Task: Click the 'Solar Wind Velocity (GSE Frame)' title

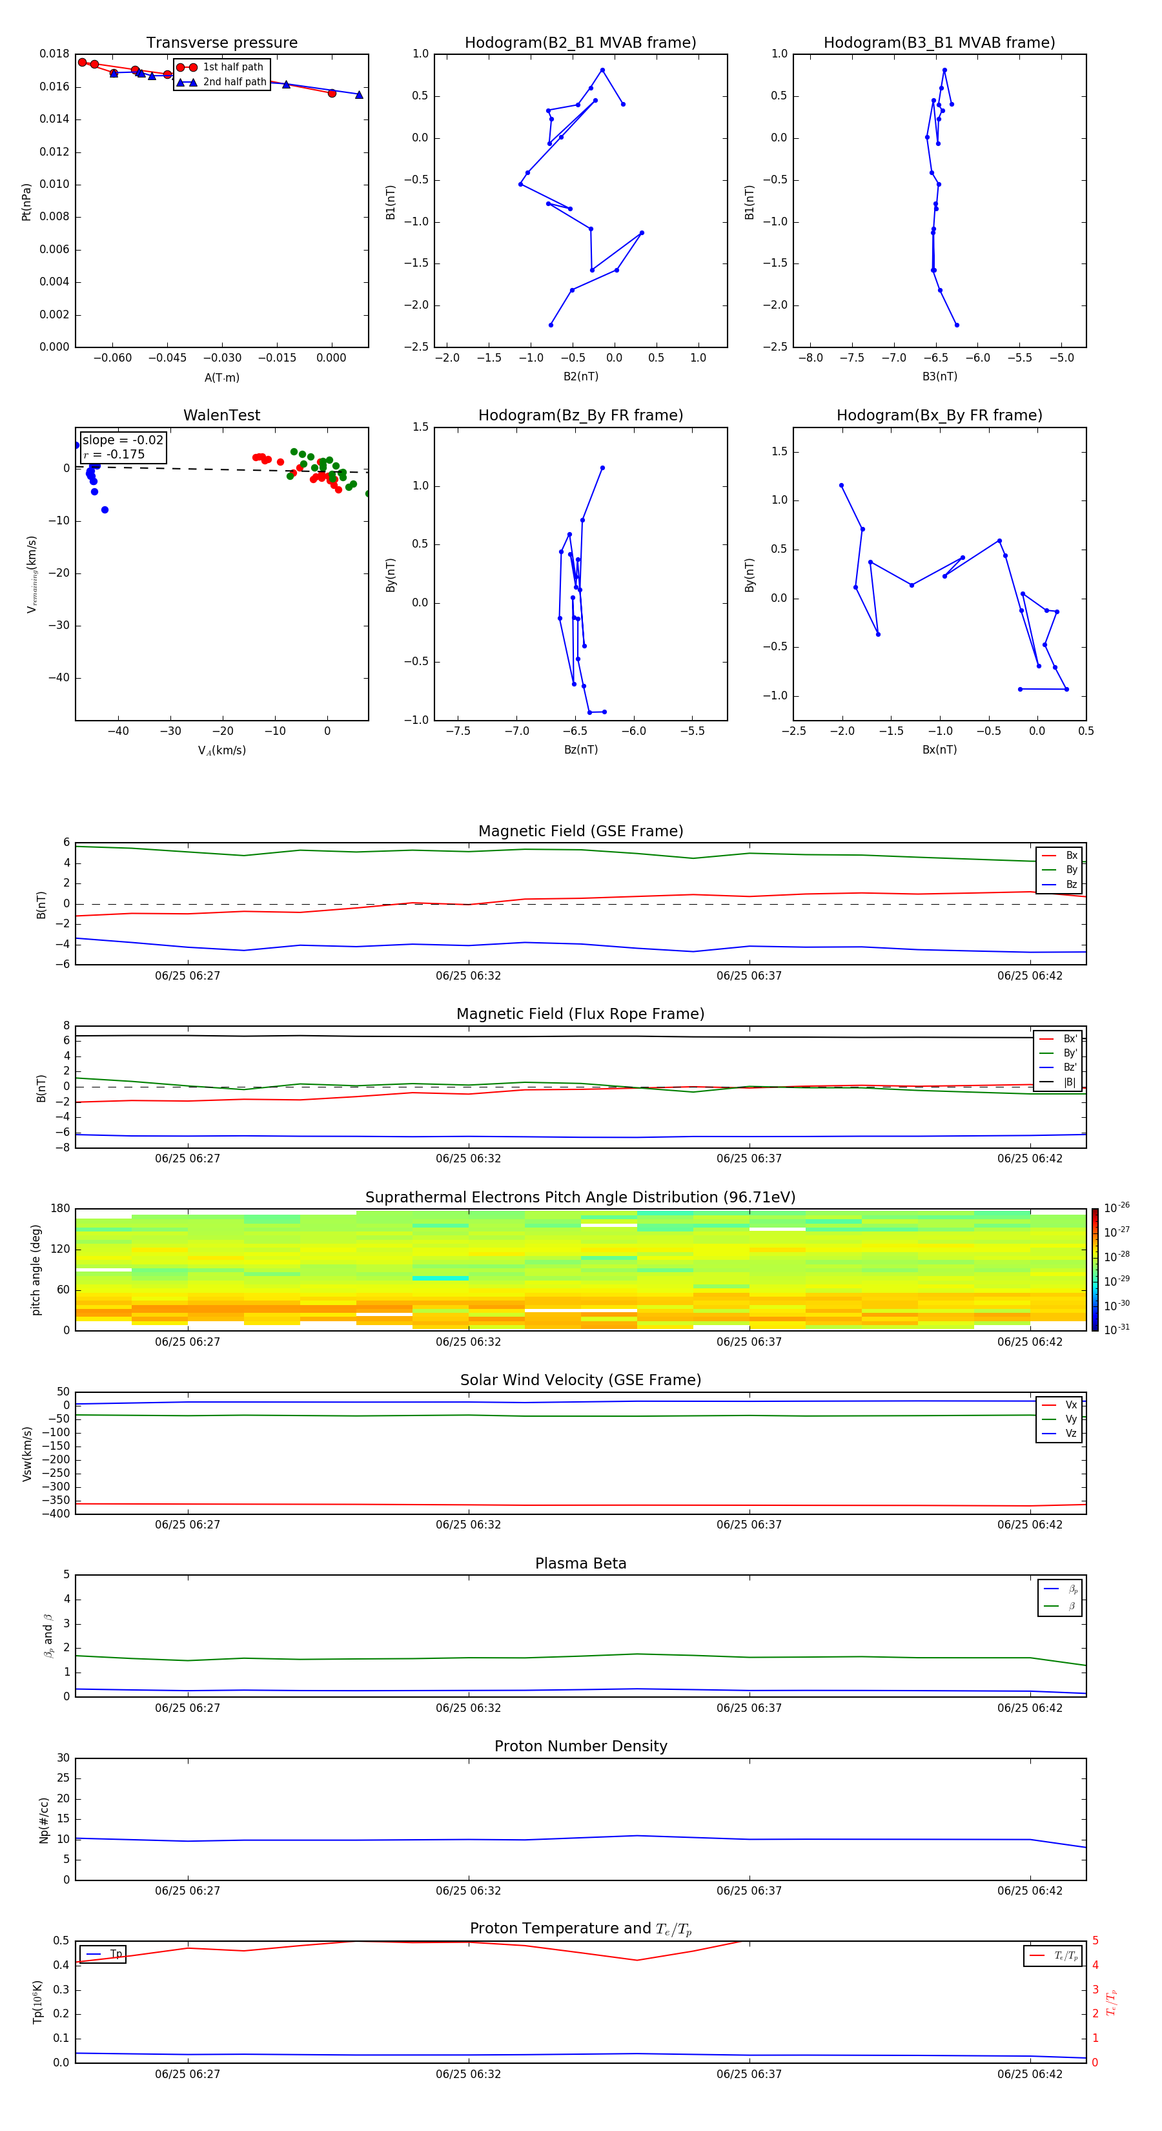Action: click(x=580, y=1380)
